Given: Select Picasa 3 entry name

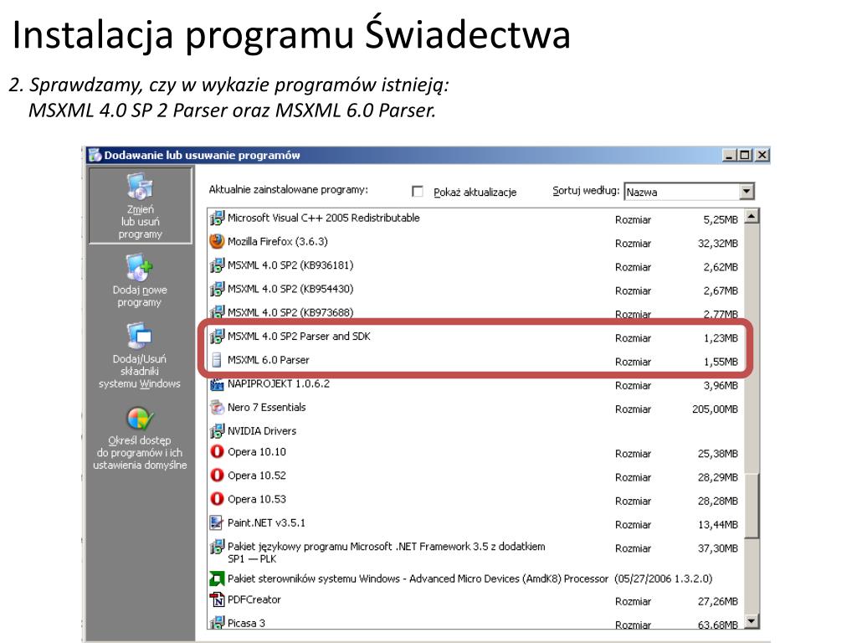Looking at the screenshot, I should (247, 623).
